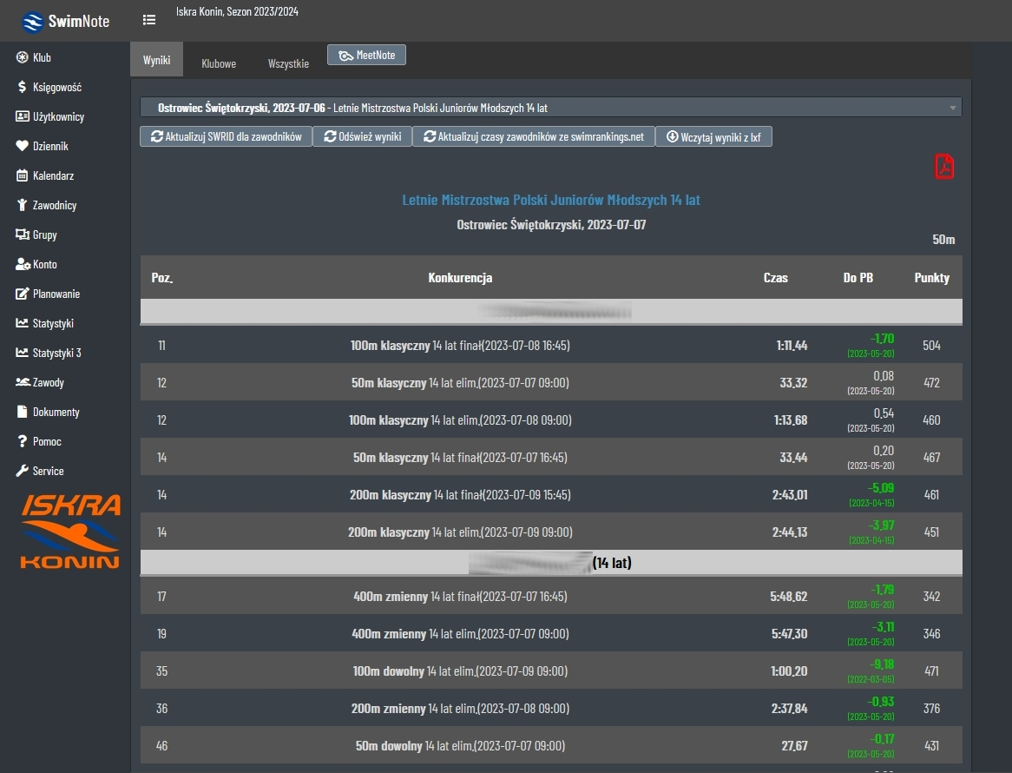This screenshot has width=1012, height=773.
Task: Click the SwimNote logo
Action: pos(66,21)
